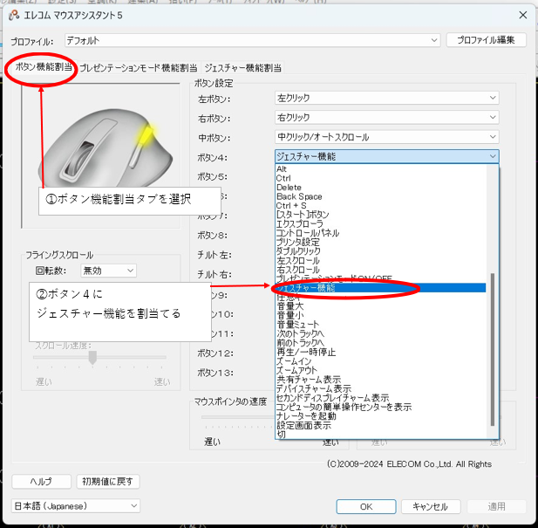Switch to ジェスチャー機能割当 tab
The image size is (538, 528).
tap(243, 68)
